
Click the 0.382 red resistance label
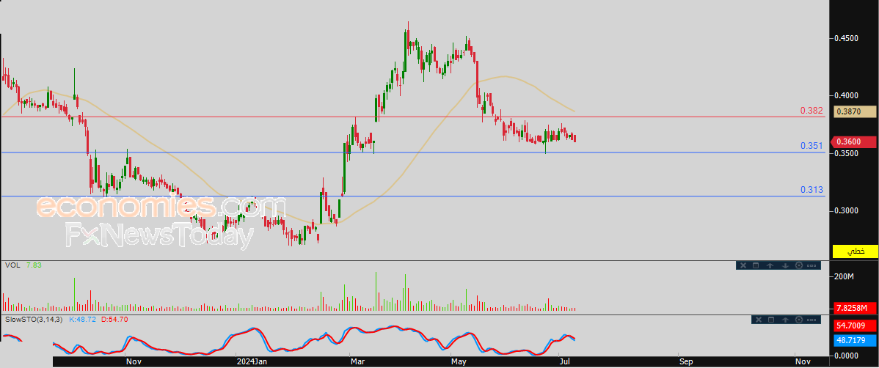point(812,111)
